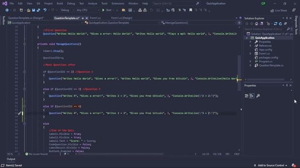This screenshot has height=168, width=300.
Task: Click Sync with Active Document icon
Action: coord(276,24)
